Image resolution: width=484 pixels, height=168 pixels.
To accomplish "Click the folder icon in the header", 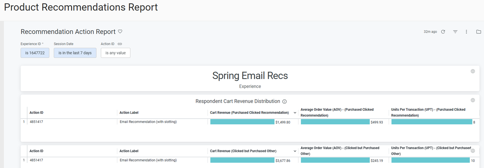I will [x=478, y=31].
